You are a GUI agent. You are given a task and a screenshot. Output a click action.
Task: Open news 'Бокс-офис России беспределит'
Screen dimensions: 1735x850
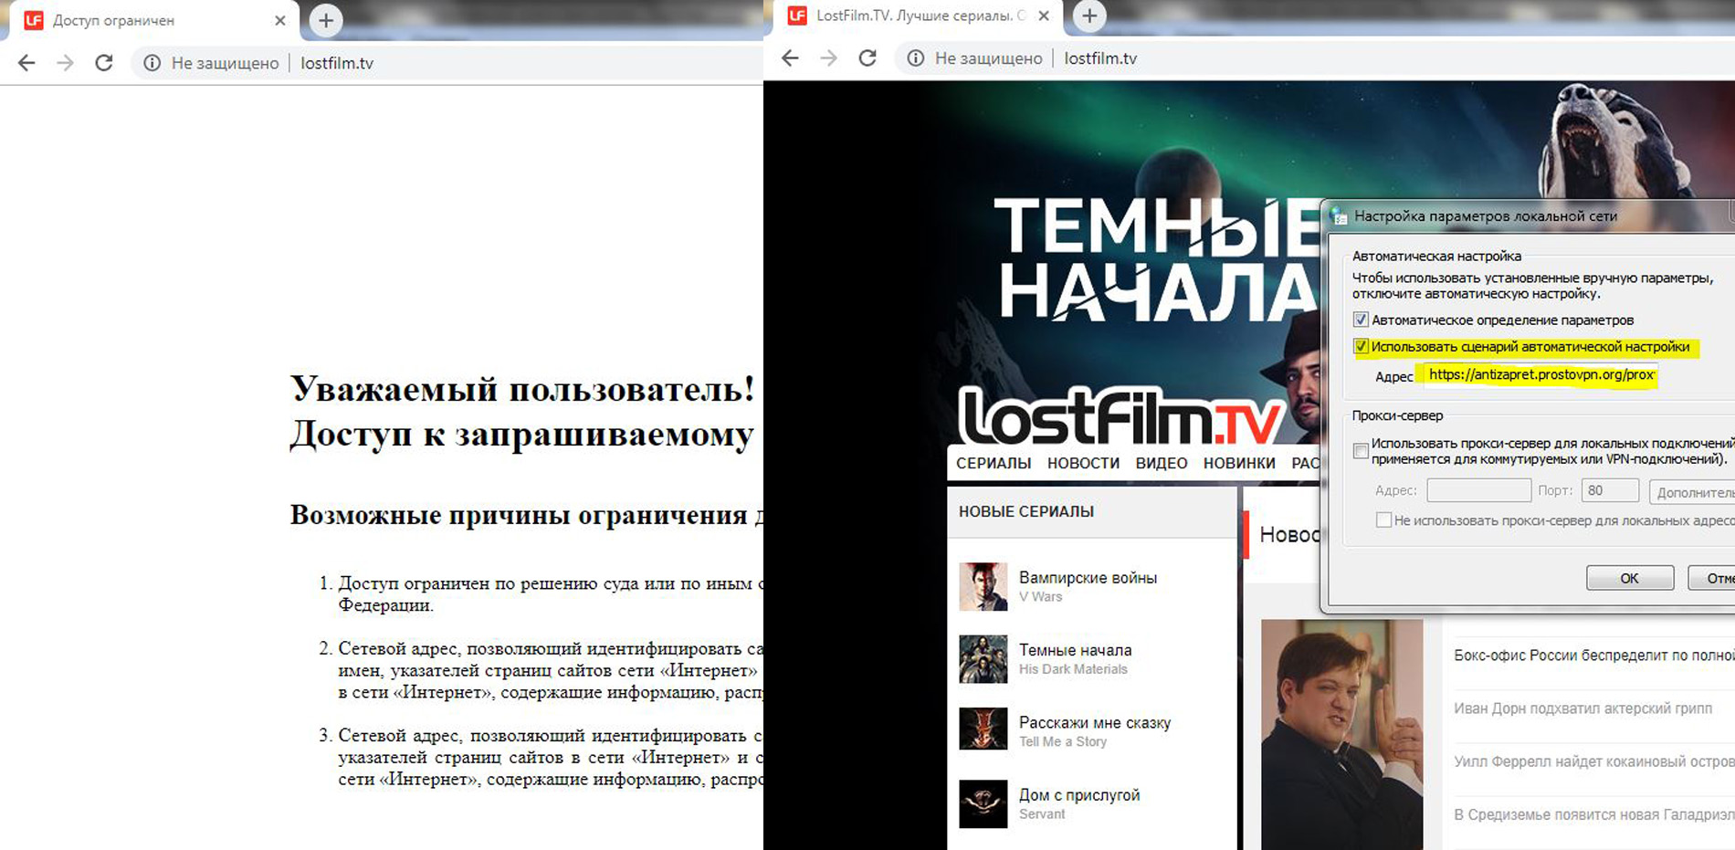(x=1593, y=656)
